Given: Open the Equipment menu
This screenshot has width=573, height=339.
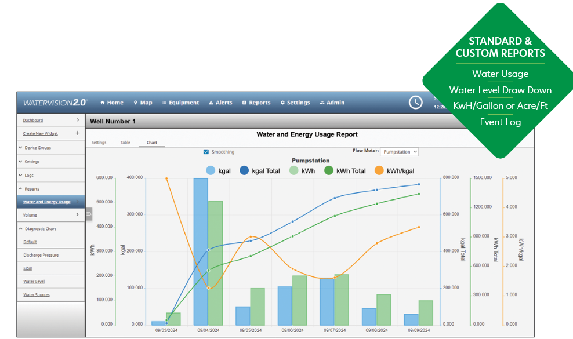Looking at the screenshot, I should pos(180,103).
